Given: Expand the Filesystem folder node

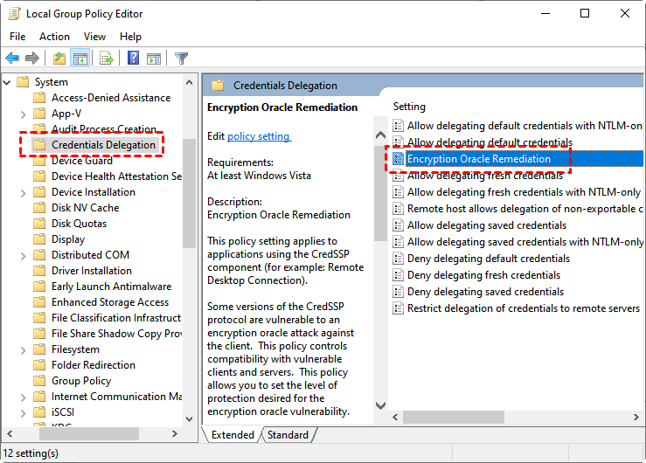Looking at the screenshot, I should click(23, 349).
